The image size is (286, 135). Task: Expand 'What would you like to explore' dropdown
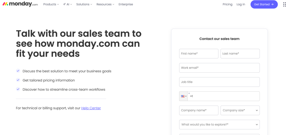pyautogui.click(x=219, y=124)
